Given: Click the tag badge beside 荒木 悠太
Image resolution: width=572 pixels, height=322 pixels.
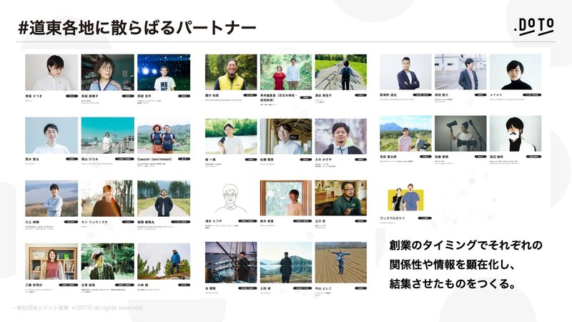Looking at the screenshot, I should [71, 159].
